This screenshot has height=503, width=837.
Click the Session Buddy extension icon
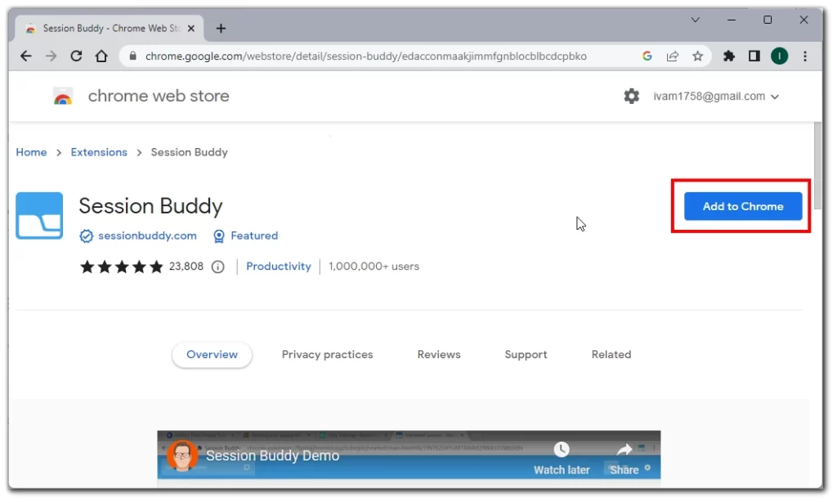pyautogui.click(x=39, y=216)
